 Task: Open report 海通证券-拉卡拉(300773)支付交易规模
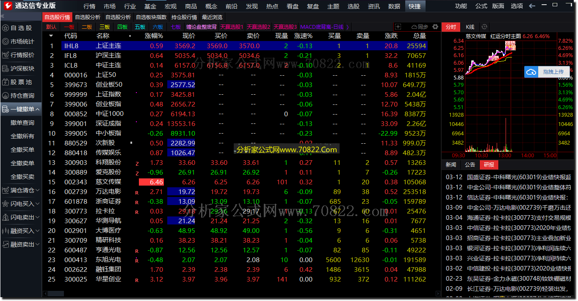508,218
